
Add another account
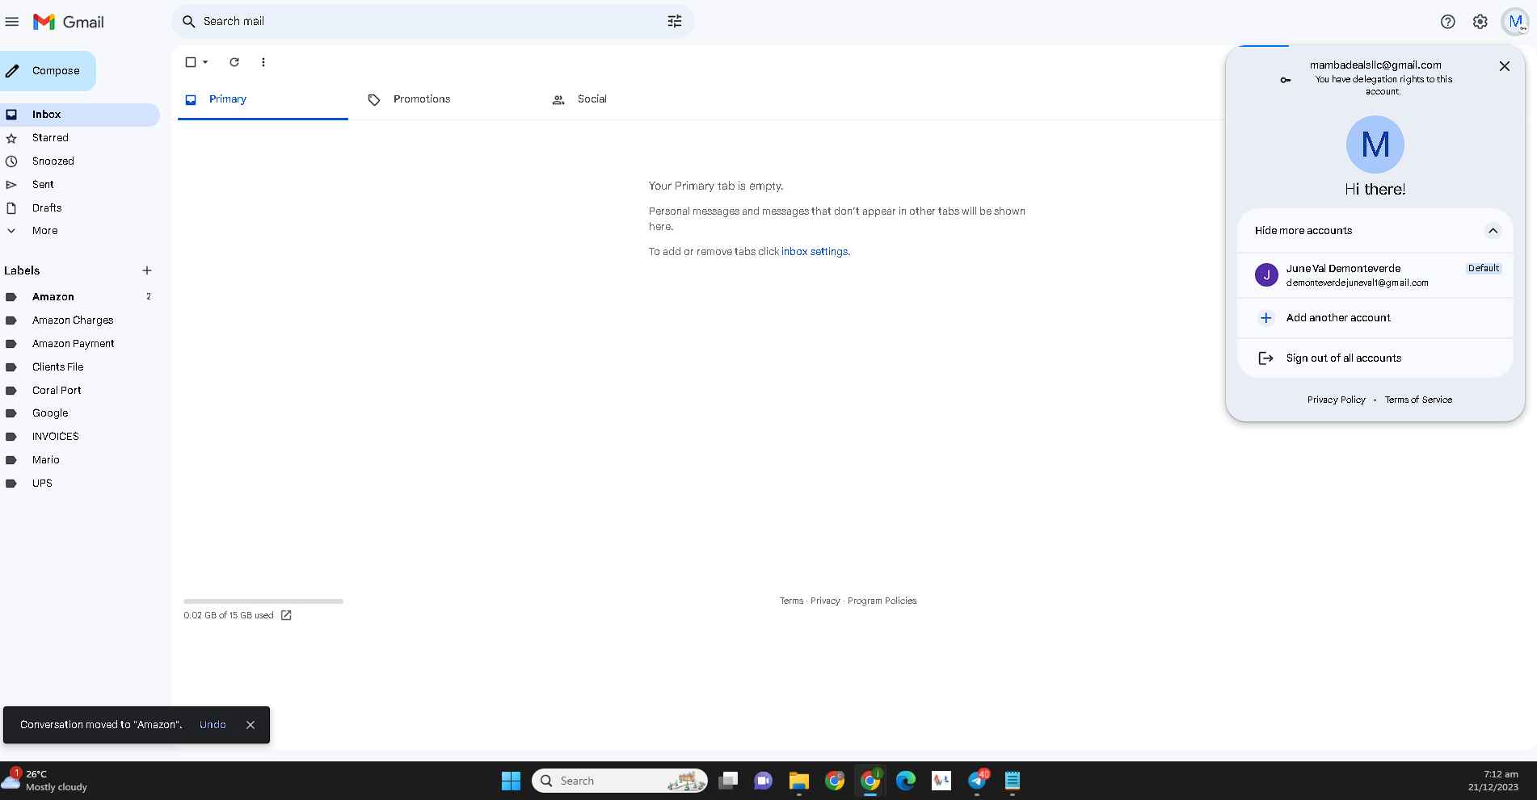(x=1375, y=318)
